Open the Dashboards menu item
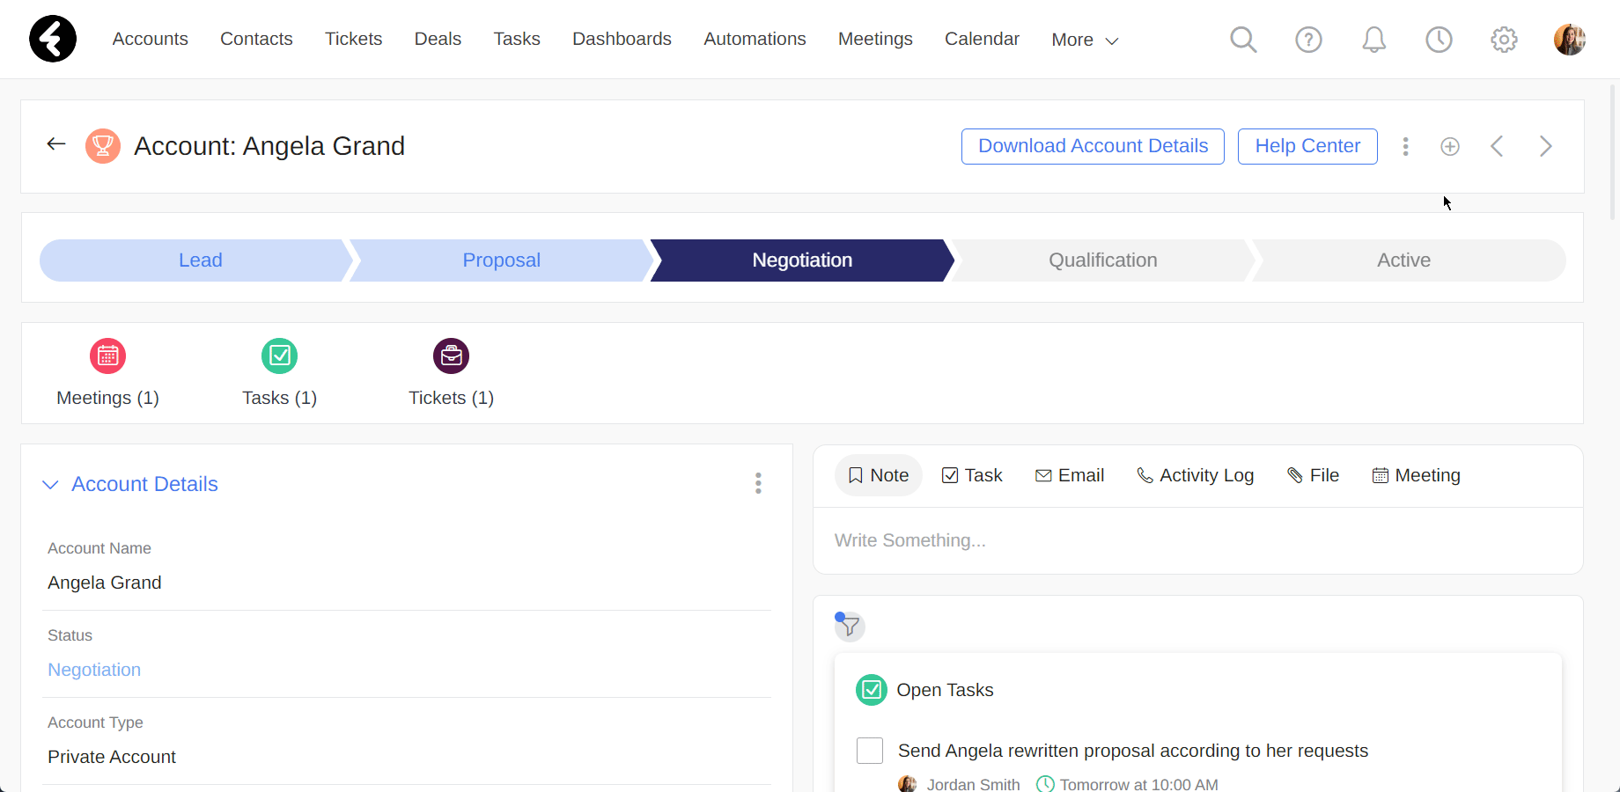 622,39
